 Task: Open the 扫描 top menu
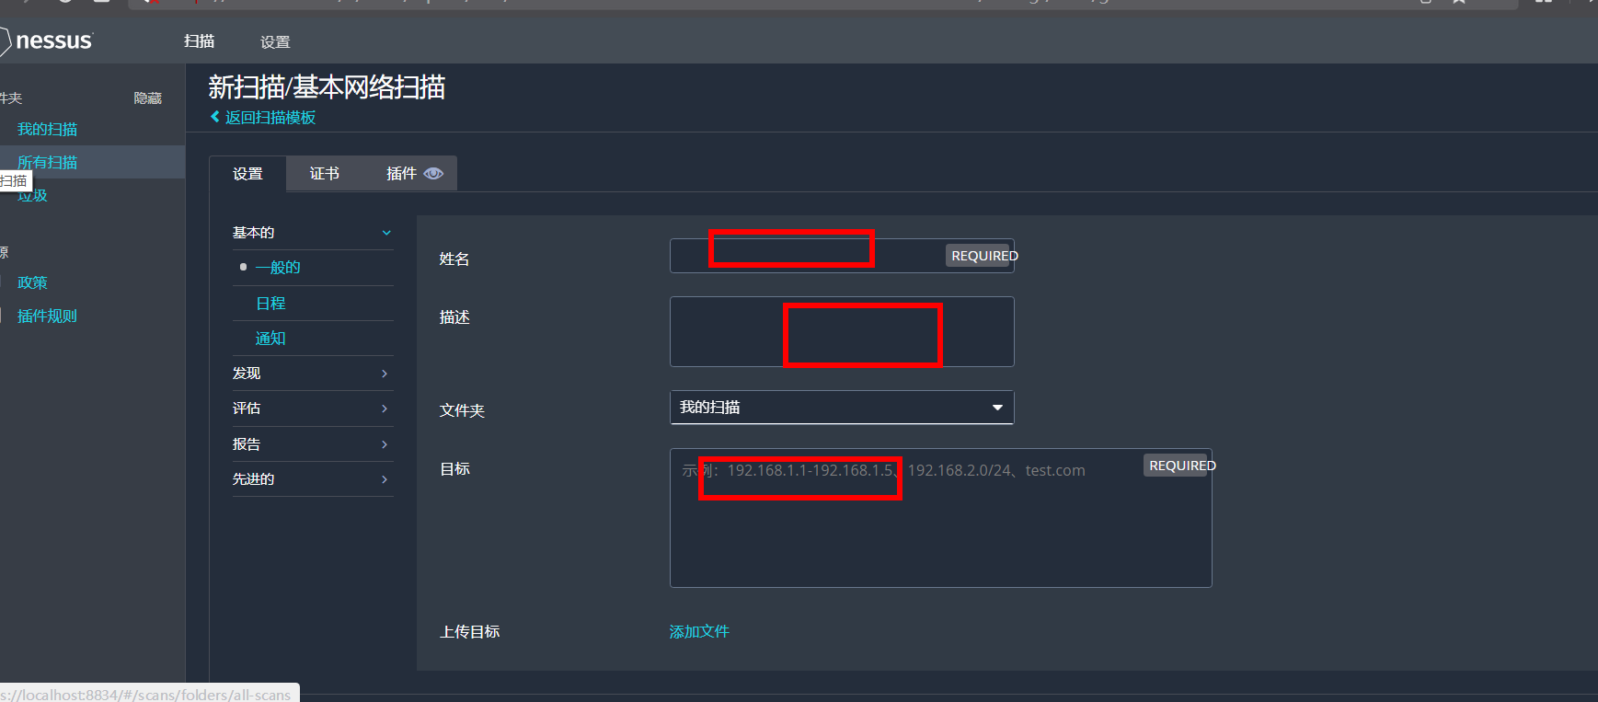pyautogui.click(x=199, y=41)
